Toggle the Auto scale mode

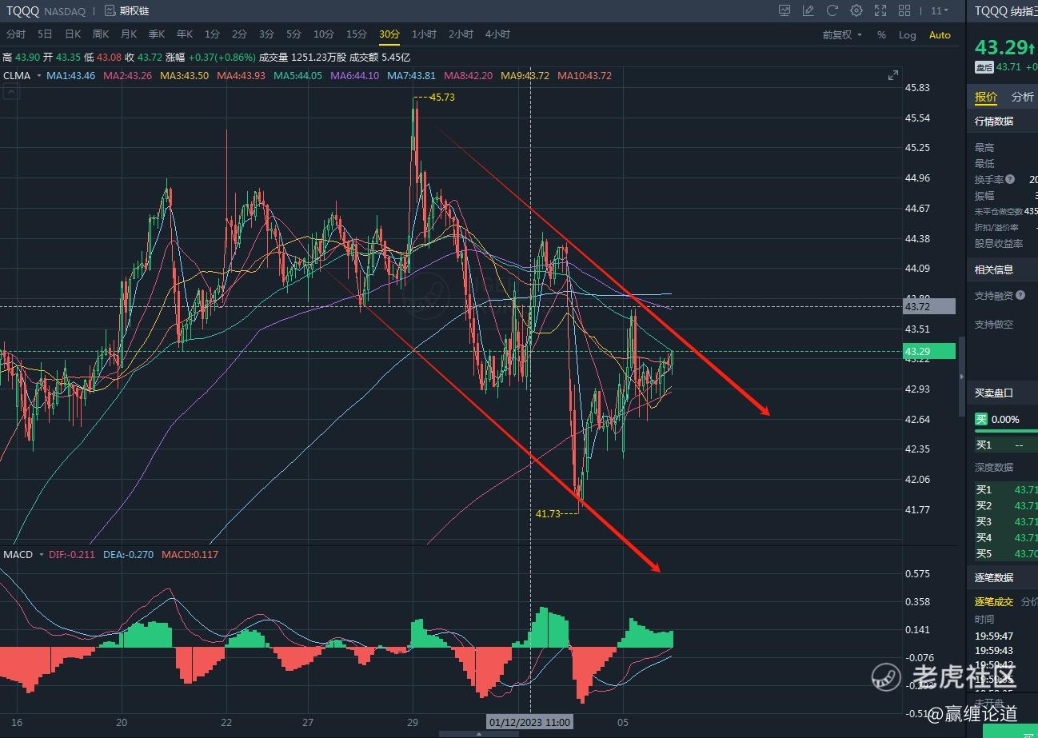tap(940, 35)
